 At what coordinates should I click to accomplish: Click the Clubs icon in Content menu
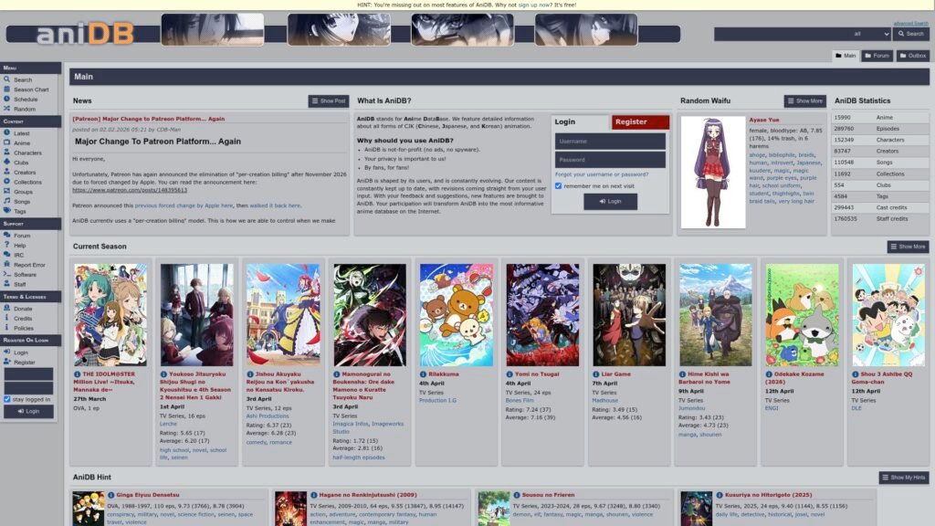(x=7, y=163)
